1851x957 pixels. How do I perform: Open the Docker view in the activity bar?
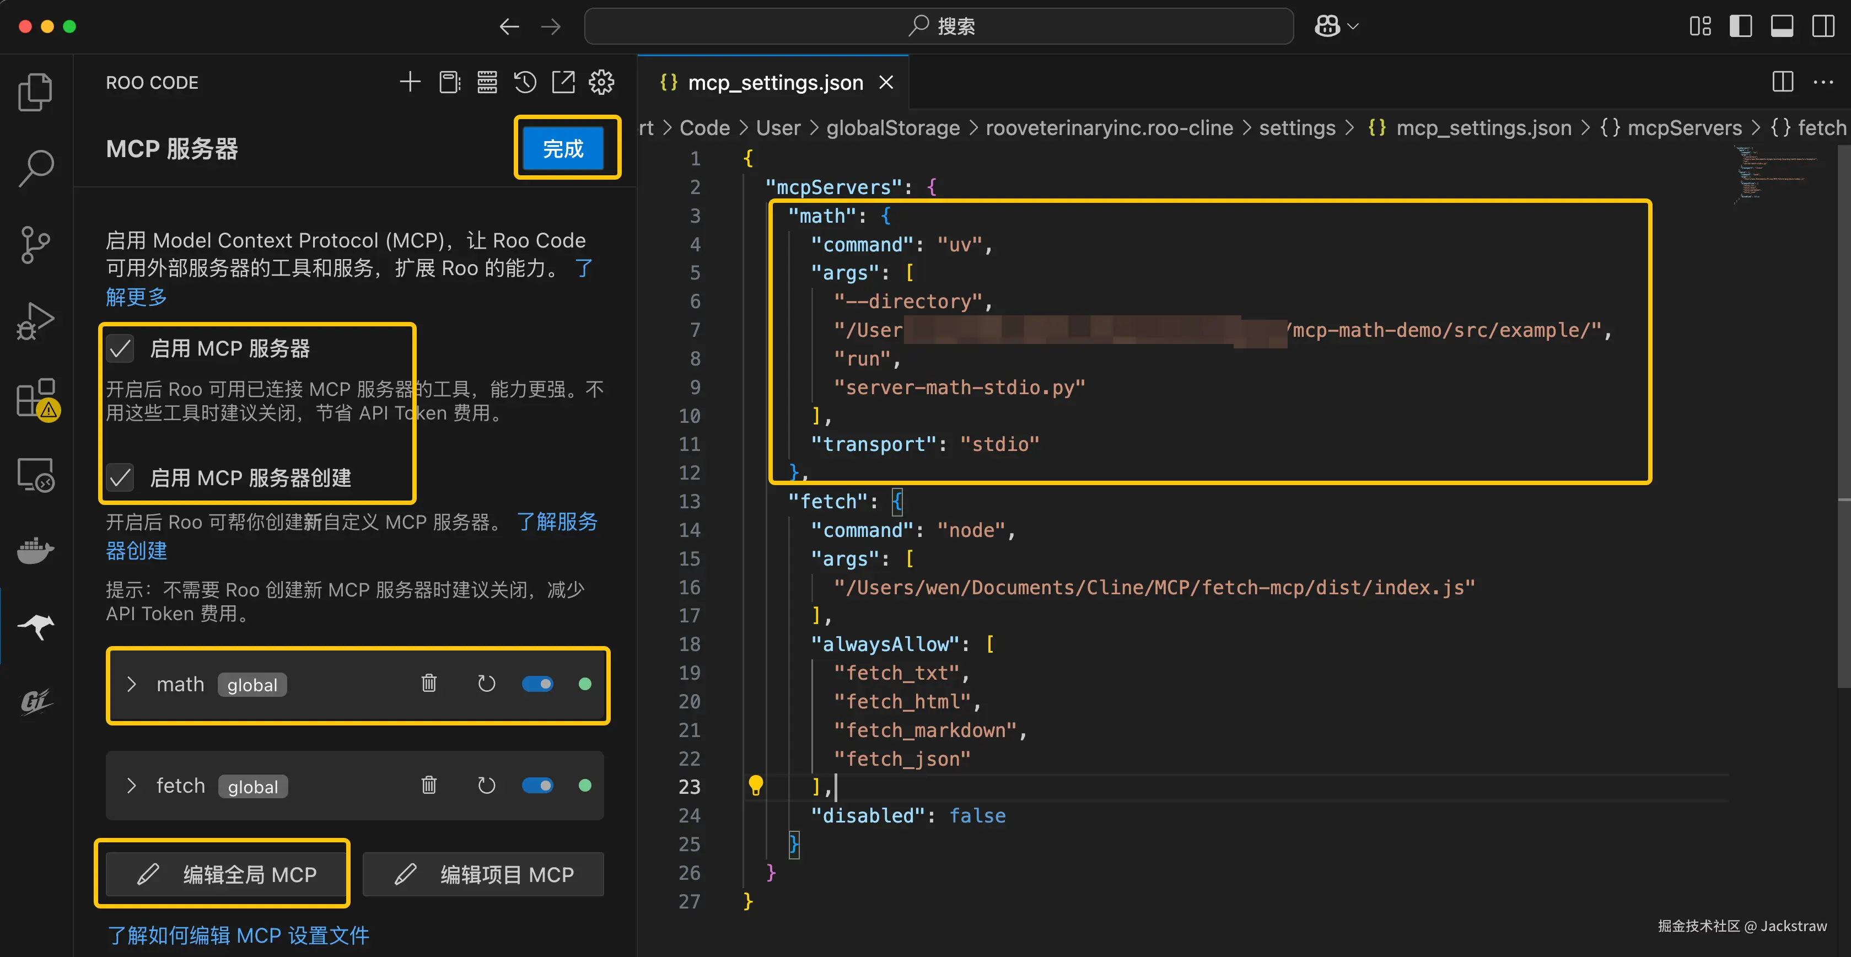35,551
